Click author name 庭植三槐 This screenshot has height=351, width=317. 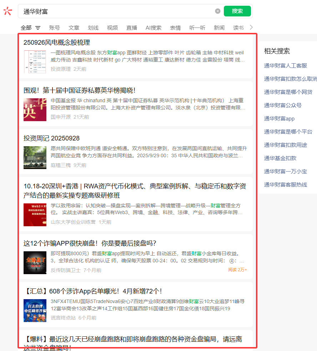[x=61, y=165]
